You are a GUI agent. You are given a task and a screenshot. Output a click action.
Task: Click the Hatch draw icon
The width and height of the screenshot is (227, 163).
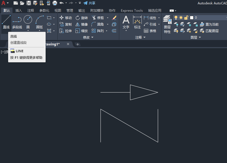click(49, 31)
